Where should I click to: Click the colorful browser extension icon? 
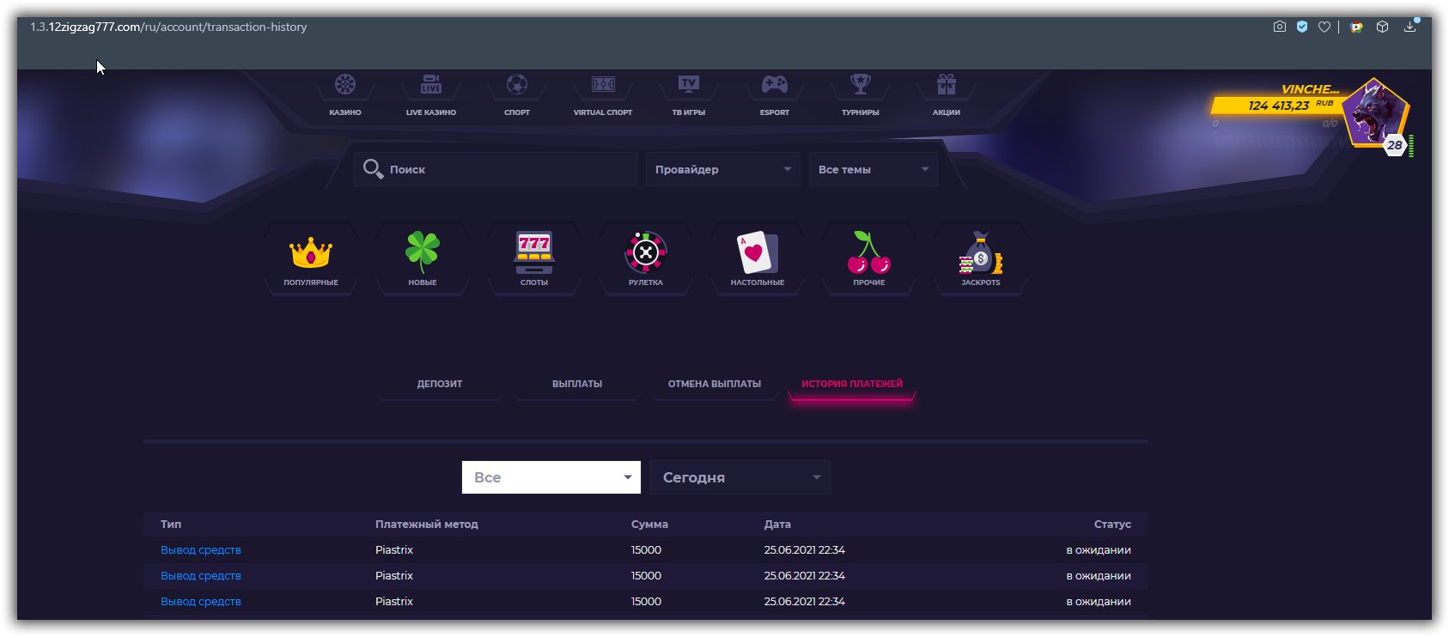click(1356, 27)
